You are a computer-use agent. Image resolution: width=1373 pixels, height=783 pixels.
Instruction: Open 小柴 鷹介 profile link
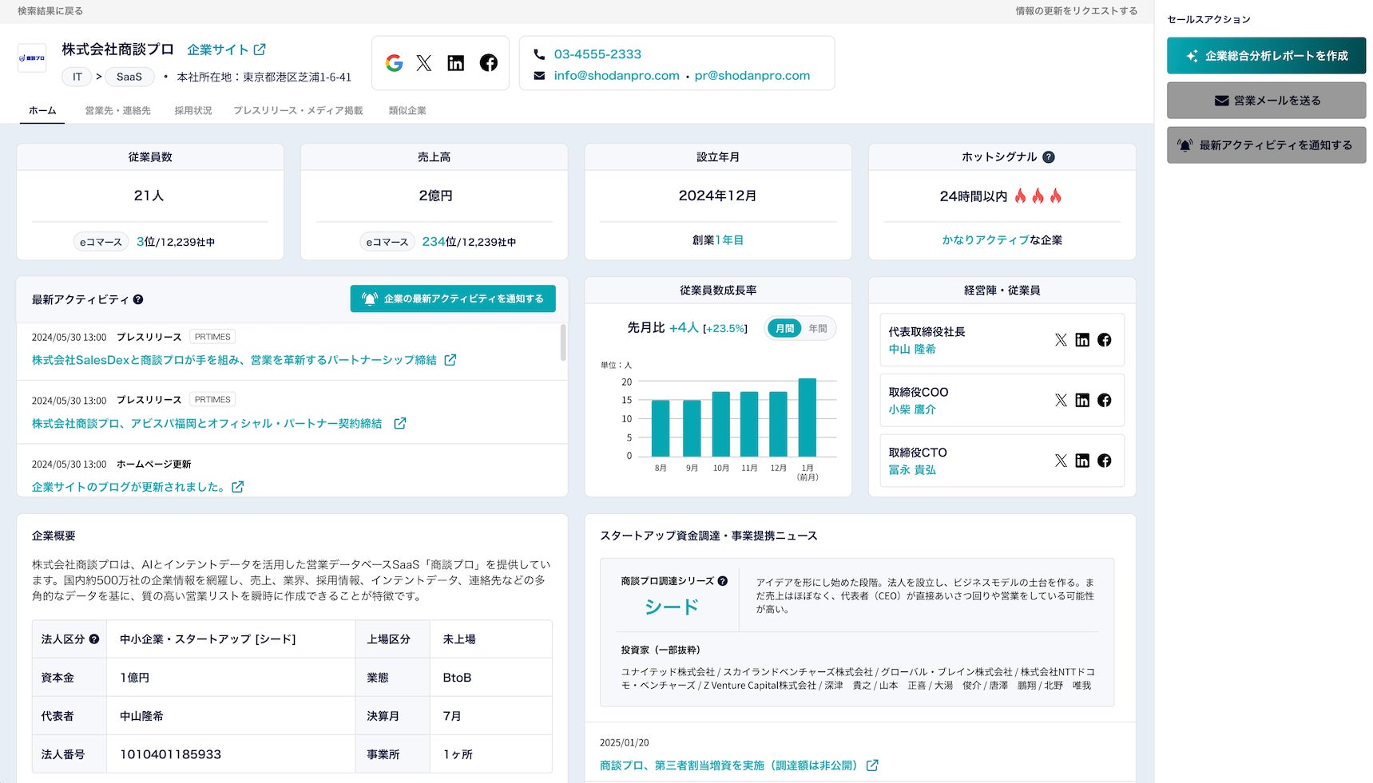point(912,409)
